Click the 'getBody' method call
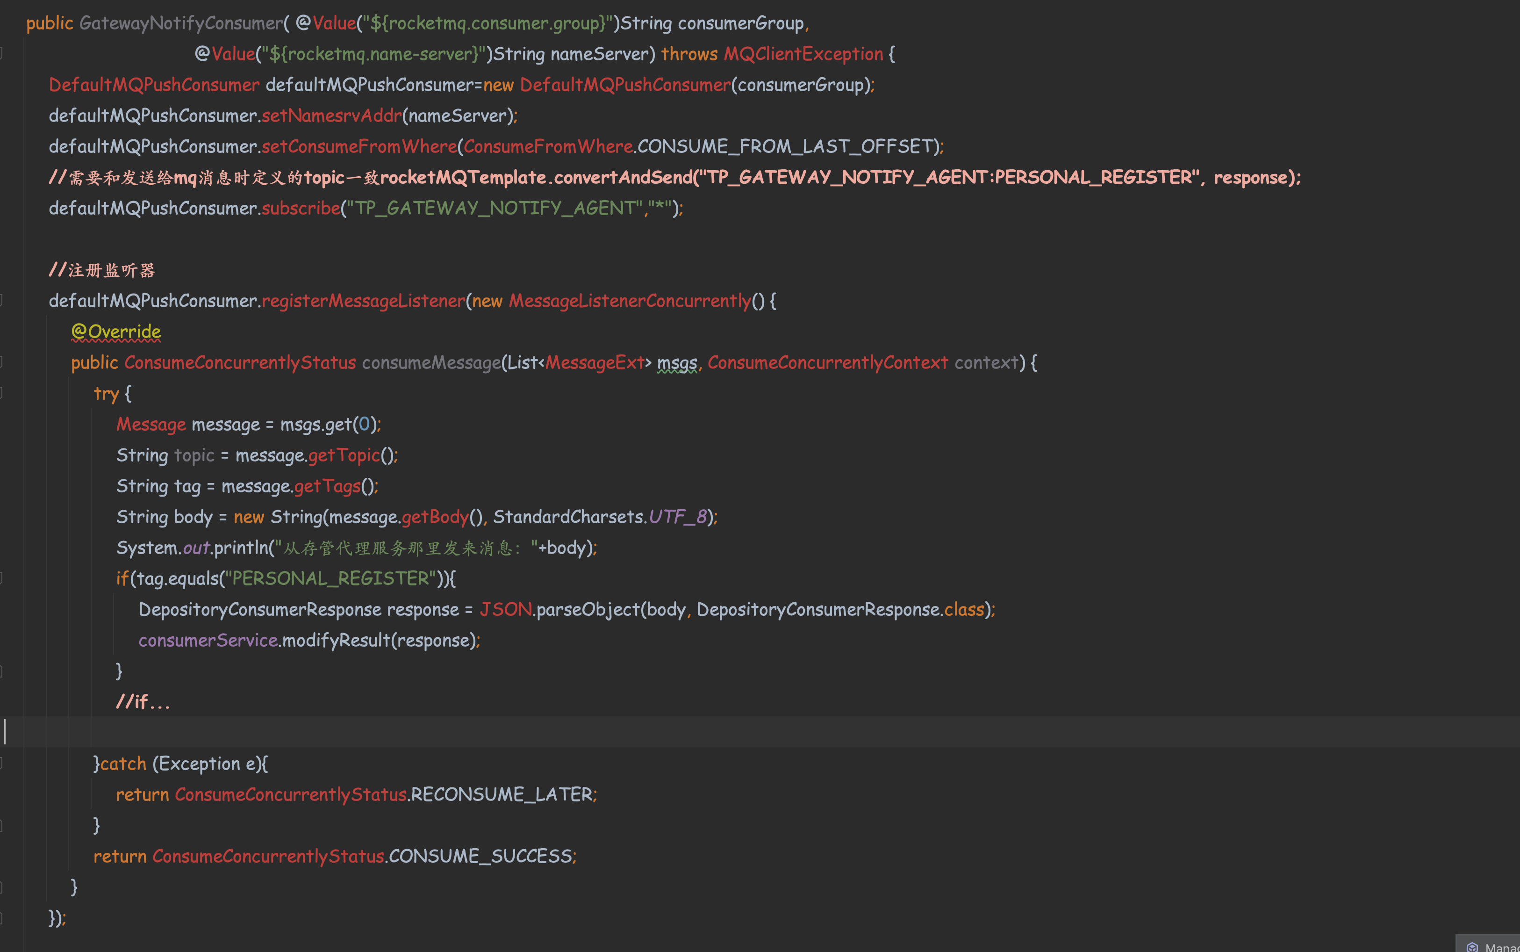This screenshot has width=1520, height=952. 436,518
